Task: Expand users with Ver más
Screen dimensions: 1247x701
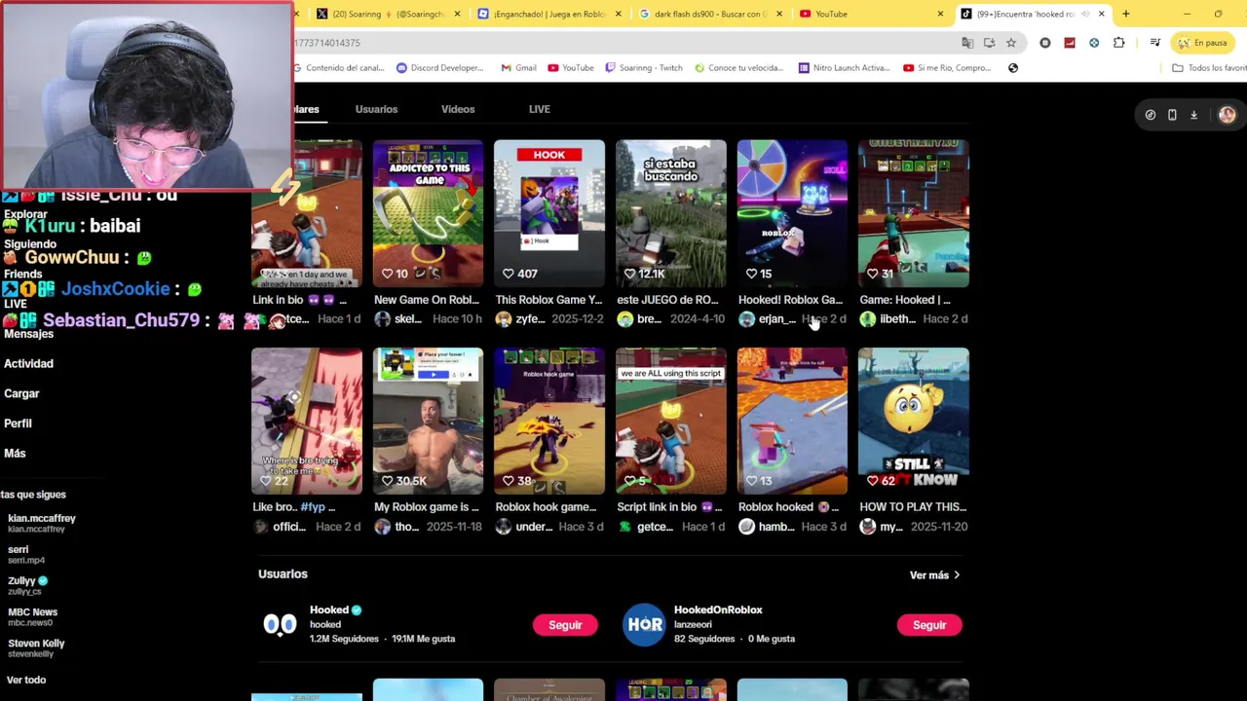Action: pos(935,575)
